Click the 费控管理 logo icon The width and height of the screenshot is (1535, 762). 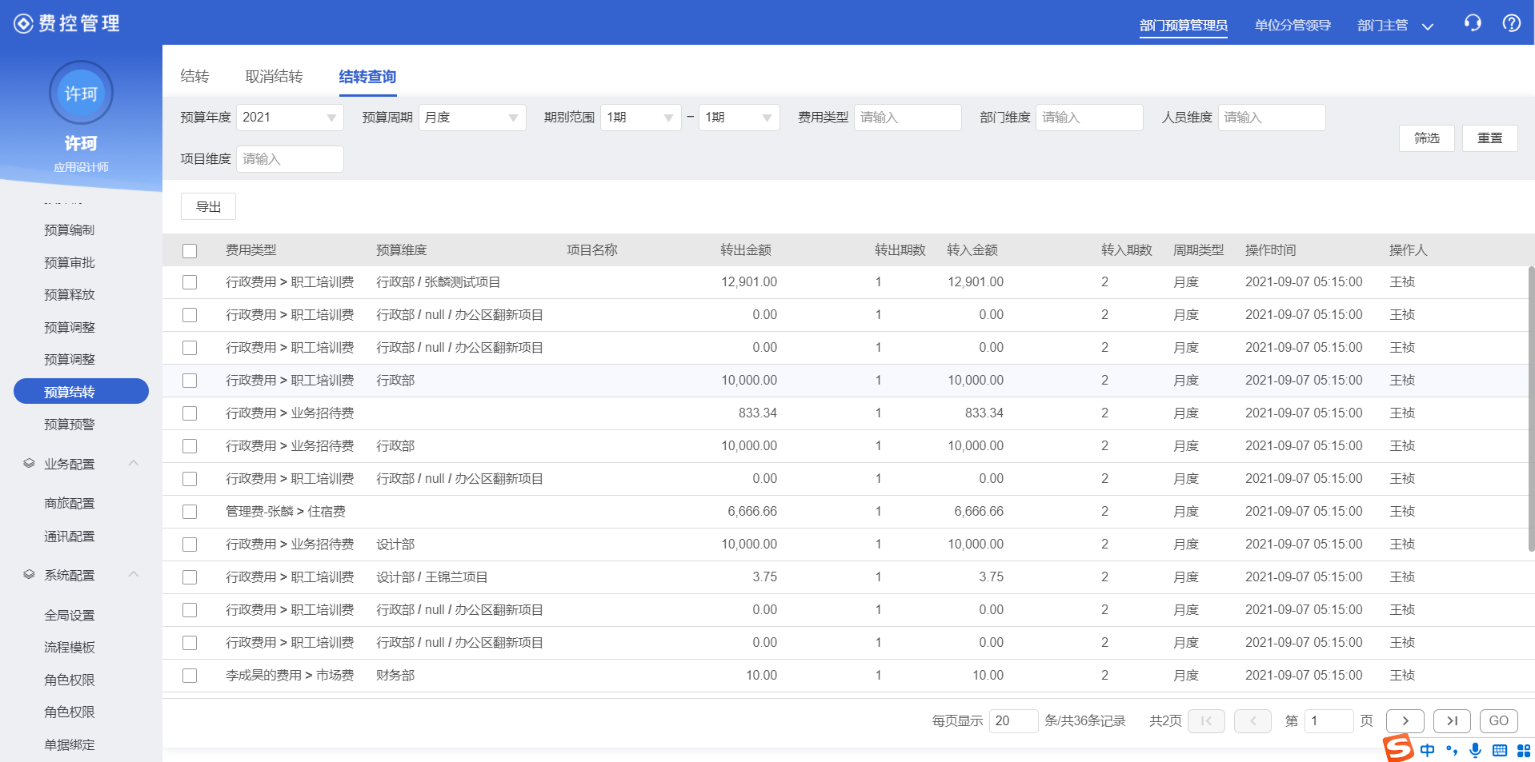pyautogui.click(x=24, y=24)
